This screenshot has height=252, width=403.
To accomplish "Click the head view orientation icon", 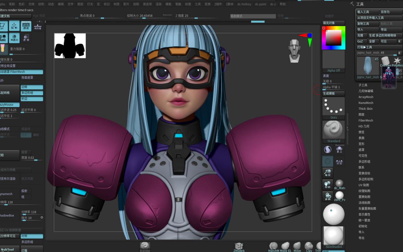I will (294, 50).
